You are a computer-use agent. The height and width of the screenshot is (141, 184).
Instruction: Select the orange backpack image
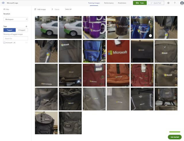(118, 75)
